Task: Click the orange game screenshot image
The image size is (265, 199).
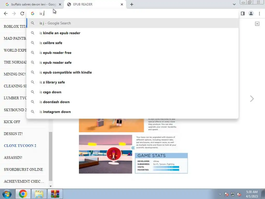Action: pos(111,125)
